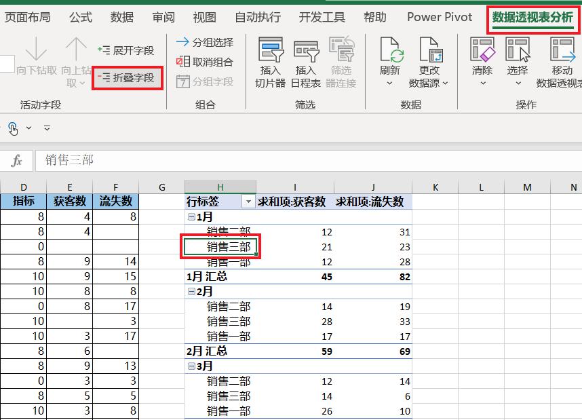The image size is (582, 420).
Task: Open the Row Labels (行标签) filter dropdown
Action: [x=248, y=202]
